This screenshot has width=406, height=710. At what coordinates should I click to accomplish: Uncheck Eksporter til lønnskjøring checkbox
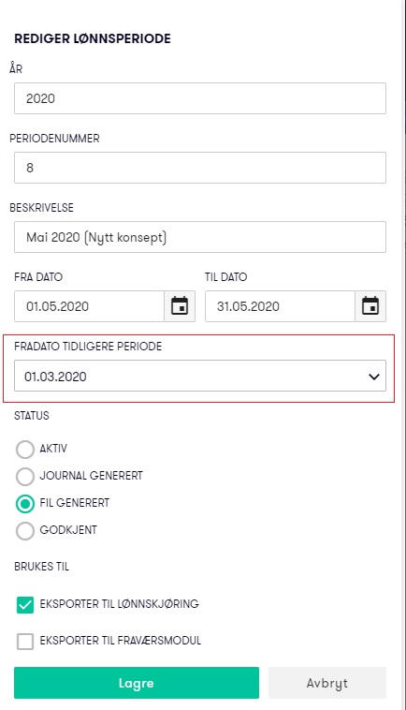coord(25,605)
